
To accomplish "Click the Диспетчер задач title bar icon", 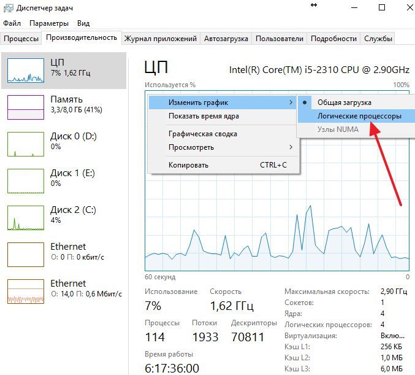I will coord(8,8).
